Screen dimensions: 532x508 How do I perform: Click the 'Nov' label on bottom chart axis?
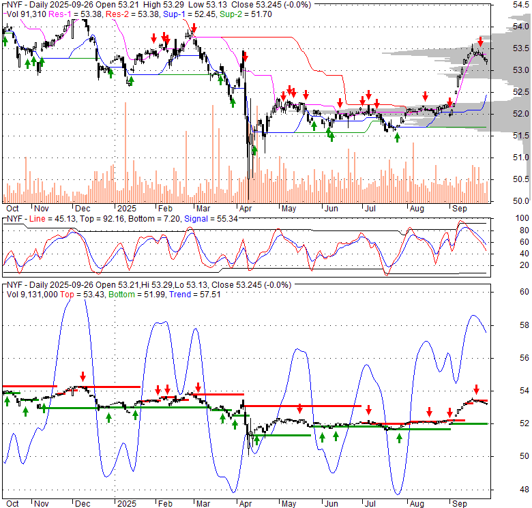coord(42,504)
